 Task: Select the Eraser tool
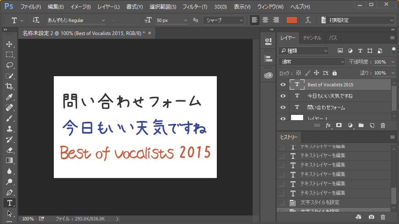click(x=9, y=150)
